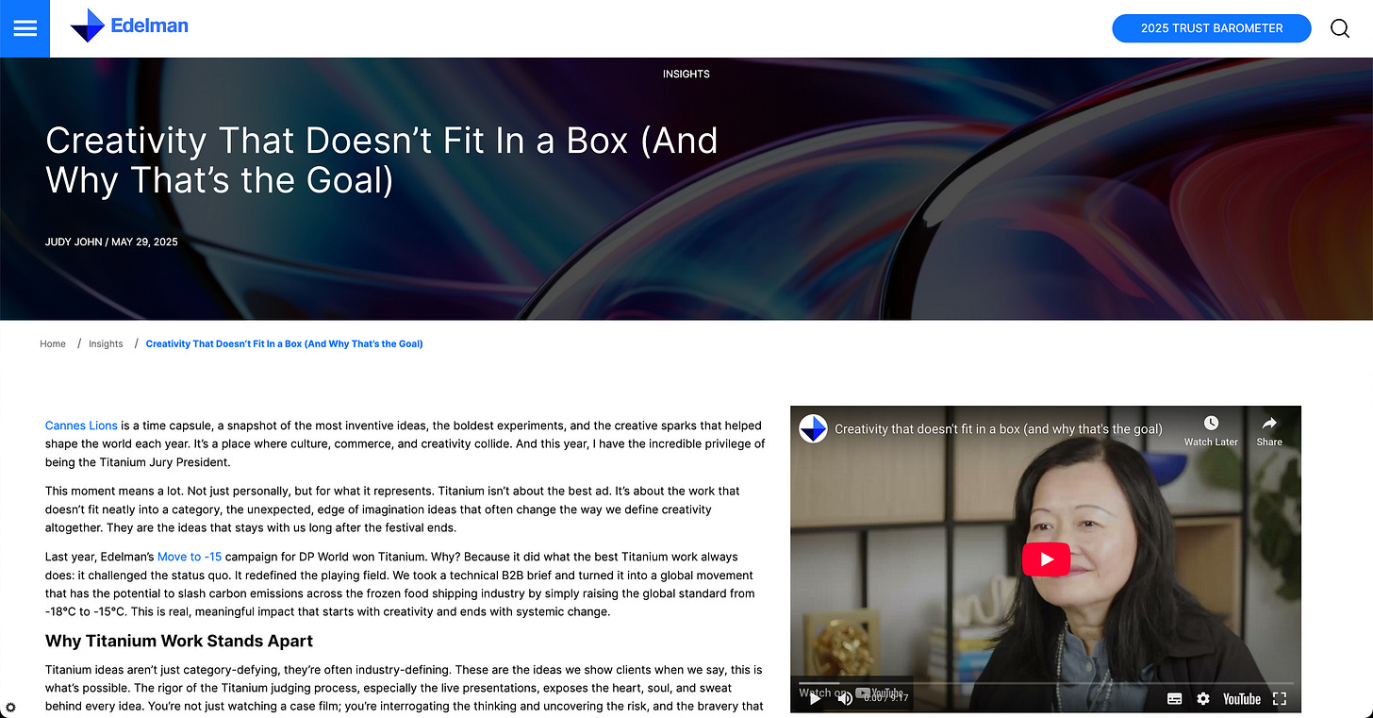This screenshot has height=718, width=1373.
Task: Click the YouTube logo in the video controls
Action: 1242,699
